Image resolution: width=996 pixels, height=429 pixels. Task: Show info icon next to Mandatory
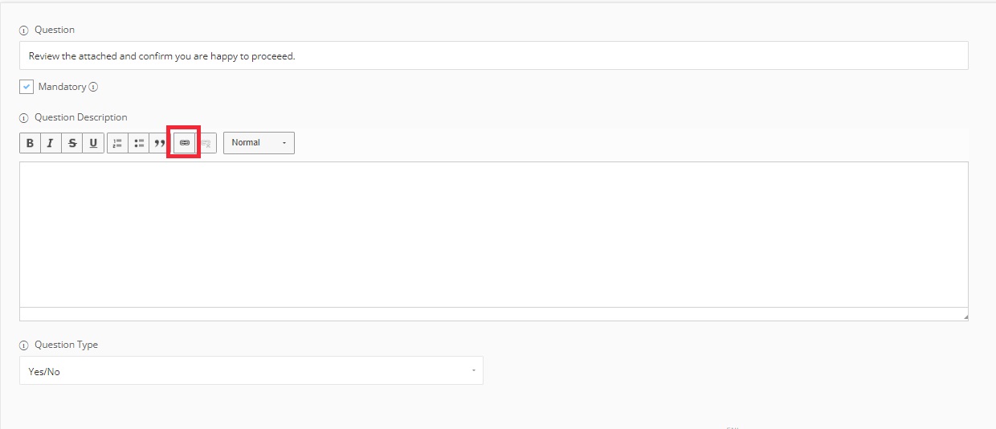[93, 87]
